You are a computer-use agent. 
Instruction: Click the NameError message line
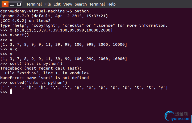pos(44,78)
